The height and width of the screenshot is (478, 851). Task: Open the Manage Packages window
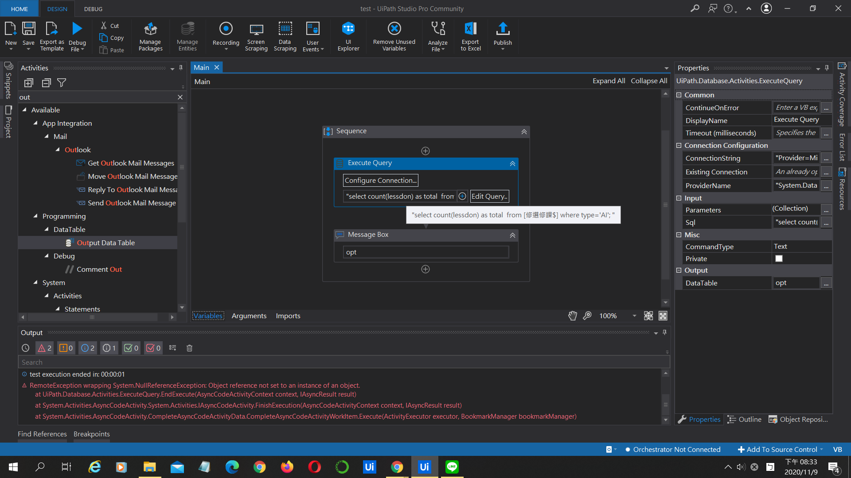click(x=150, y=36)
